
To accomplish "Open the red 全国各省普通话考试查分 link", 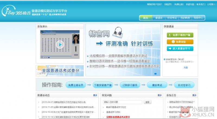I will 118,117.
